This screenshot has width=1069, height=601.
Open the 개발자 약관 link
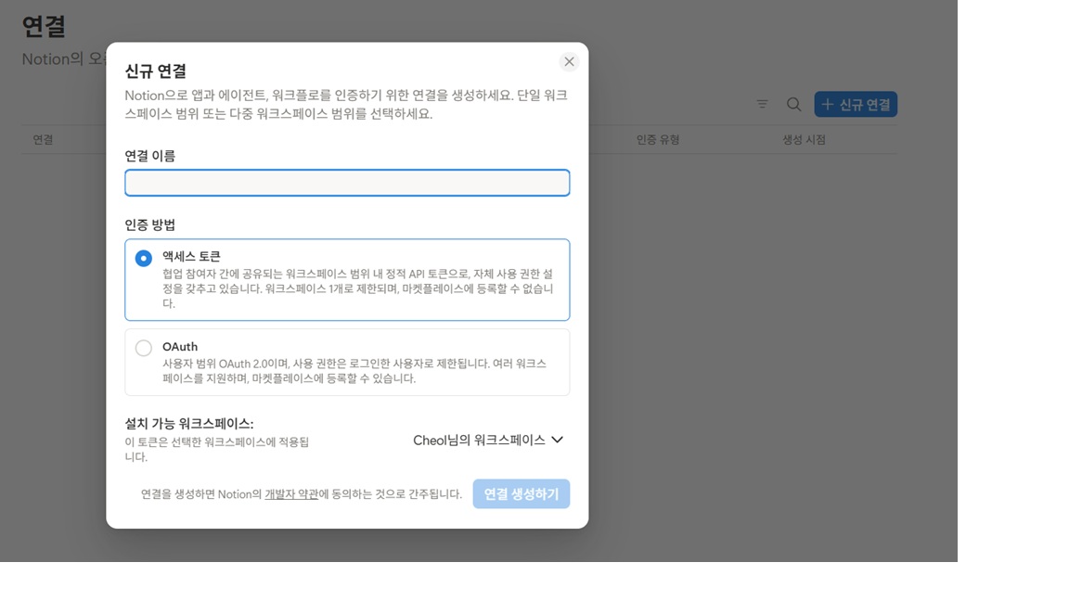(x=291, y=494)
